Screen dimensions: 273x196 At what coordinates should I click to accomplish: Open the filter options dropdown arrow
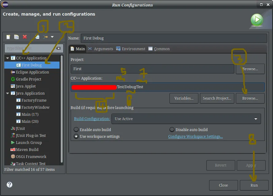[52, 37]
